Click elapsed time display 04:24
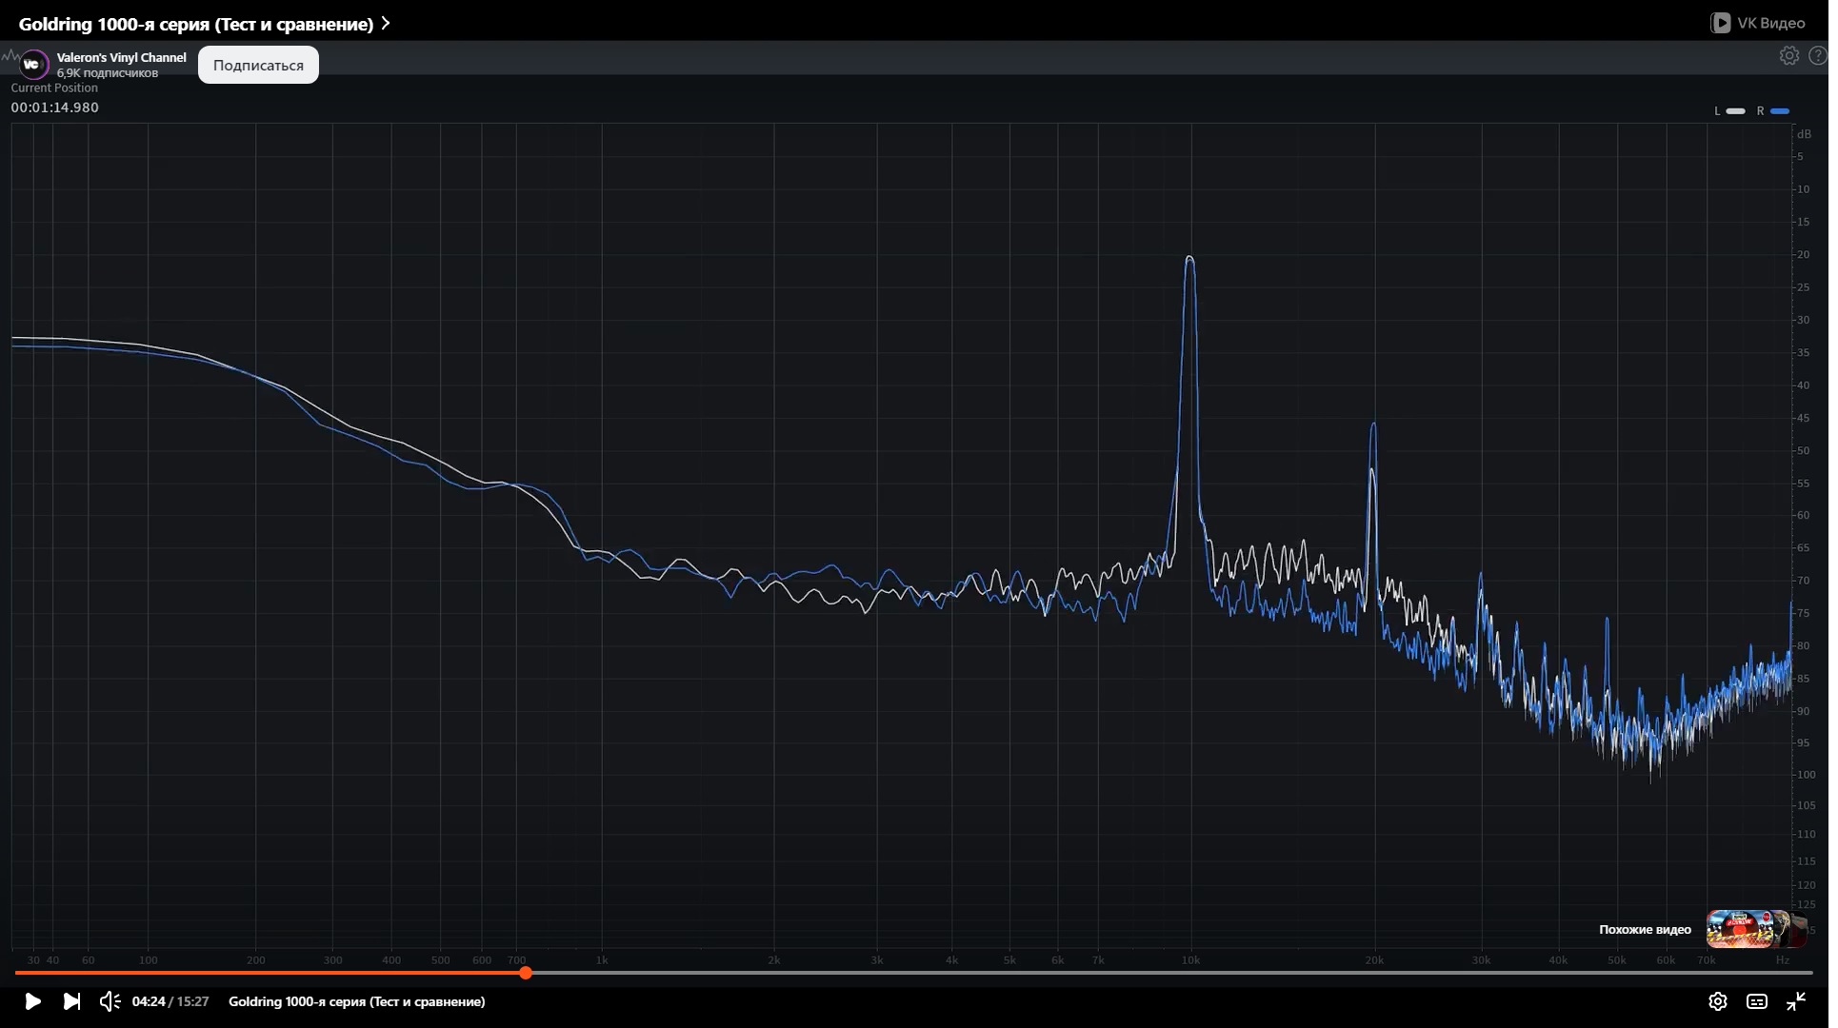The image size is (1838, 1028). [x=149, y=1001]
